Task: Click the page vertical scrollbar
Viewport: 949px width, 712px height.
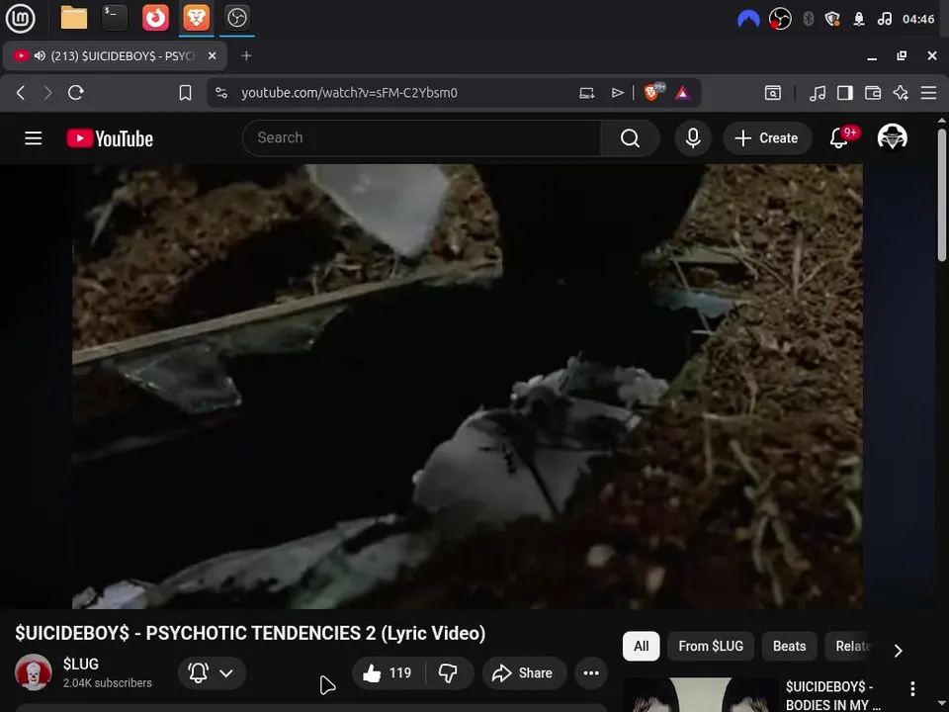Action: click(942, 195)
